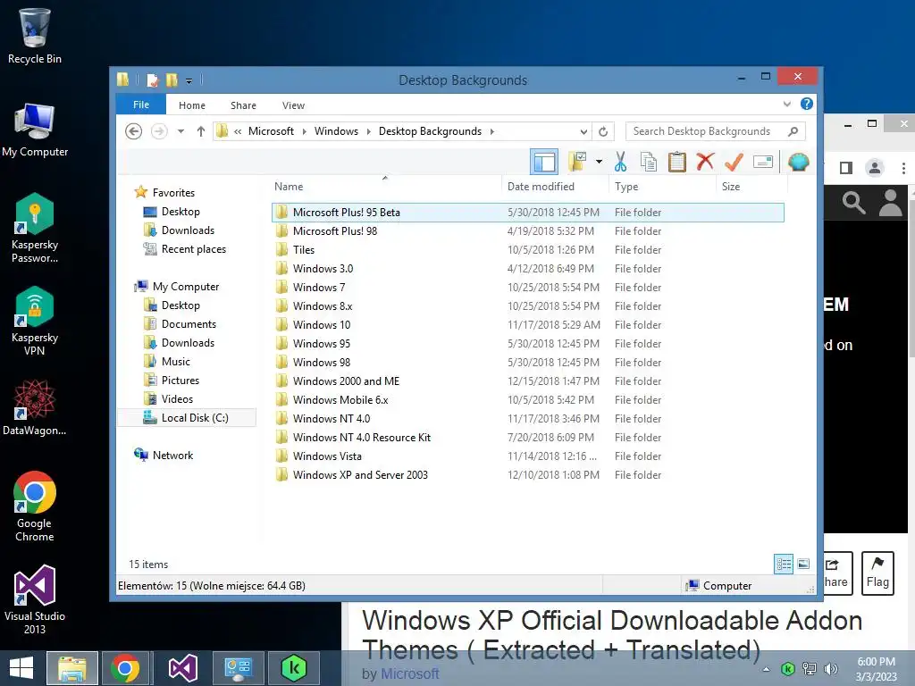Image resolution: width=915 pixels, height=686 pixels.
Task: Select the Windows 3.0 folder
Action: [527, 268]
